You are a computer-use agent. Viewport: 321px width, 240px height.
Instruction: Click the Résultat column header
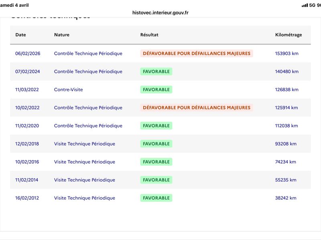[149, 35]
